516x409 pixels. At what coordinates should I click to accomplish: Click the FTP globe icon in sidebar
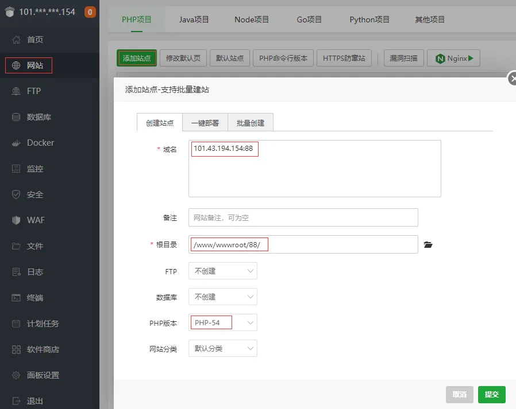coord(16,91)
